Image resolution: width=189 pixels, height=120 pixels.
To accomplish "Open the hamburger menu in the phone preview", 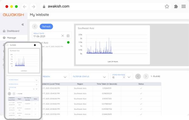I will (7, 45).
